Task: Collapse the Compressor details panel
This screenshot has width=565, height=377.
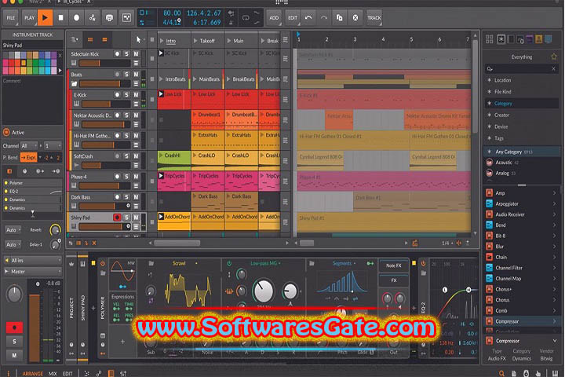Action: click(554, 341)
